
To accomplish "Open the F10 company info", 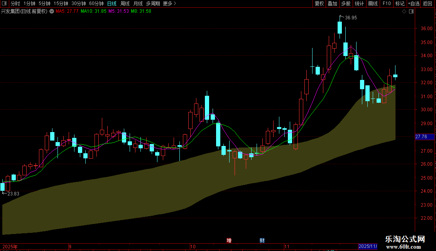I will [x=387, y=3].
